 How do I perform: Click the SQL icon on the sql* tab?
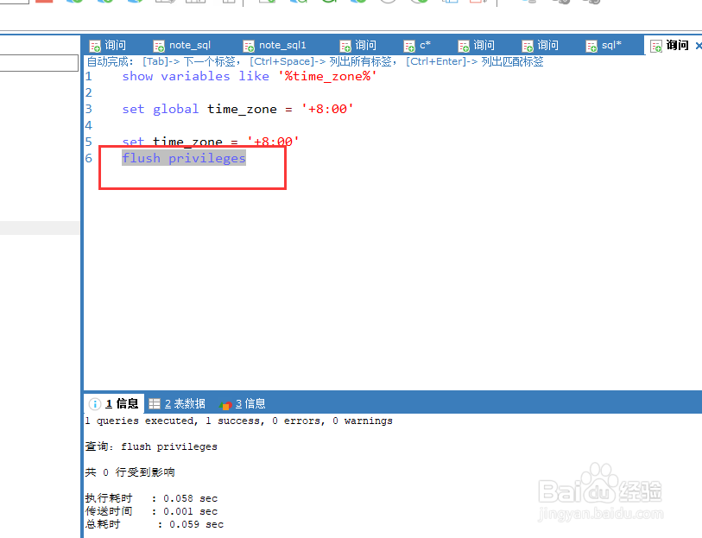point(592,44)
